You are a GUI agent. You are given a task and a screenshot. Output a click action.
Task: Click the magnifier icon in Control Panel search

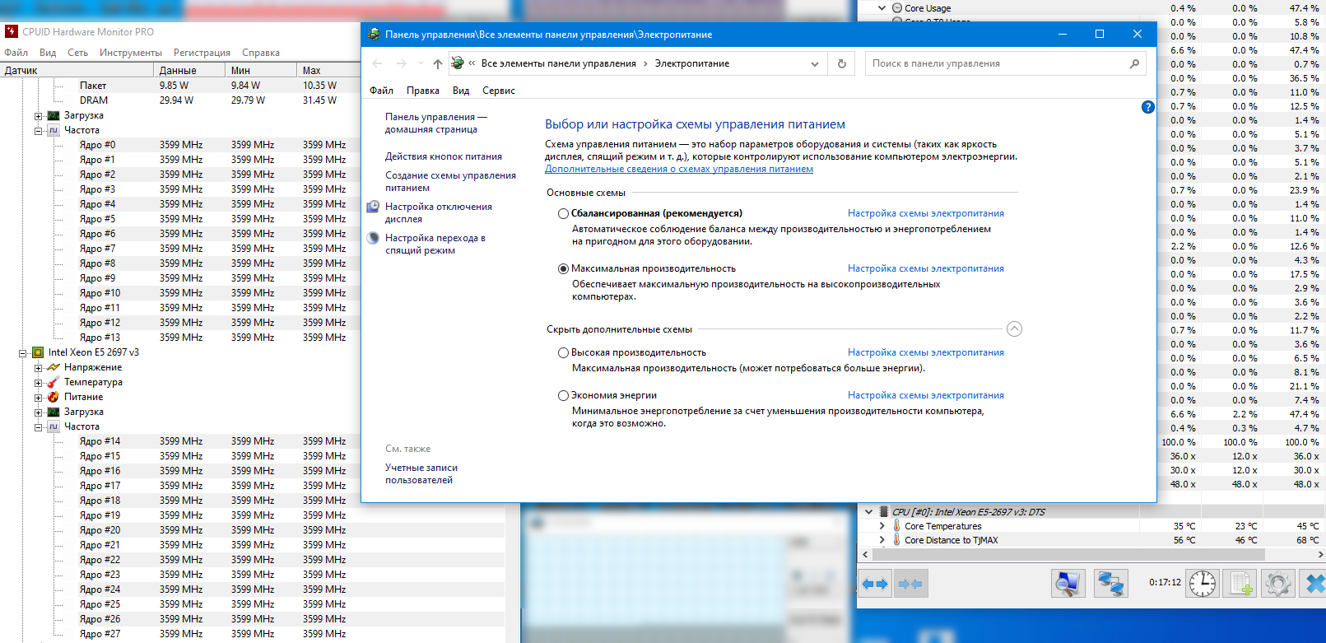pyautogui.click(x=1134, y=63)
